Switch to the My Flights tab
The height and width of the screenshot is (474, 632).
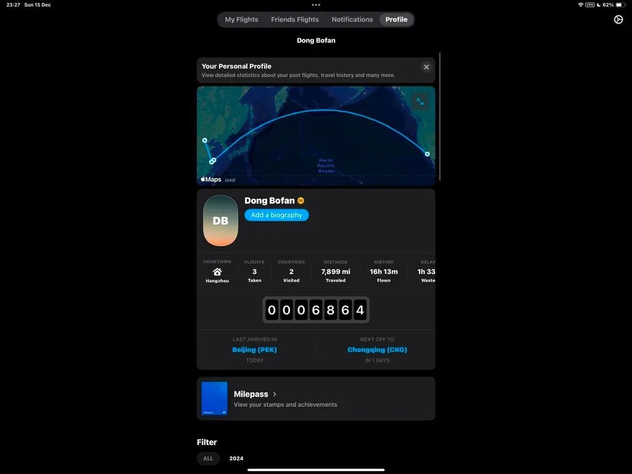[241, 19]
